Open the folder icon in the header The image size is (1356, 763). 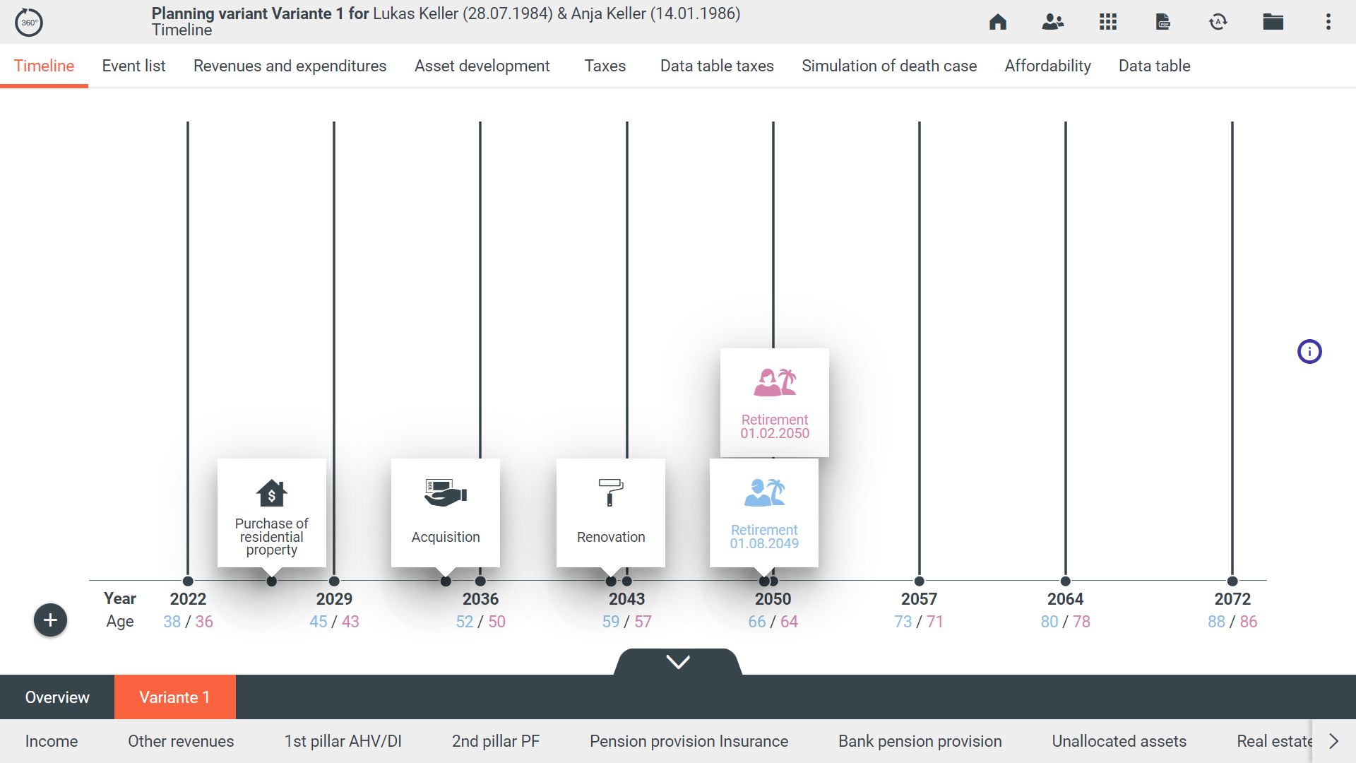[1273, 22]
